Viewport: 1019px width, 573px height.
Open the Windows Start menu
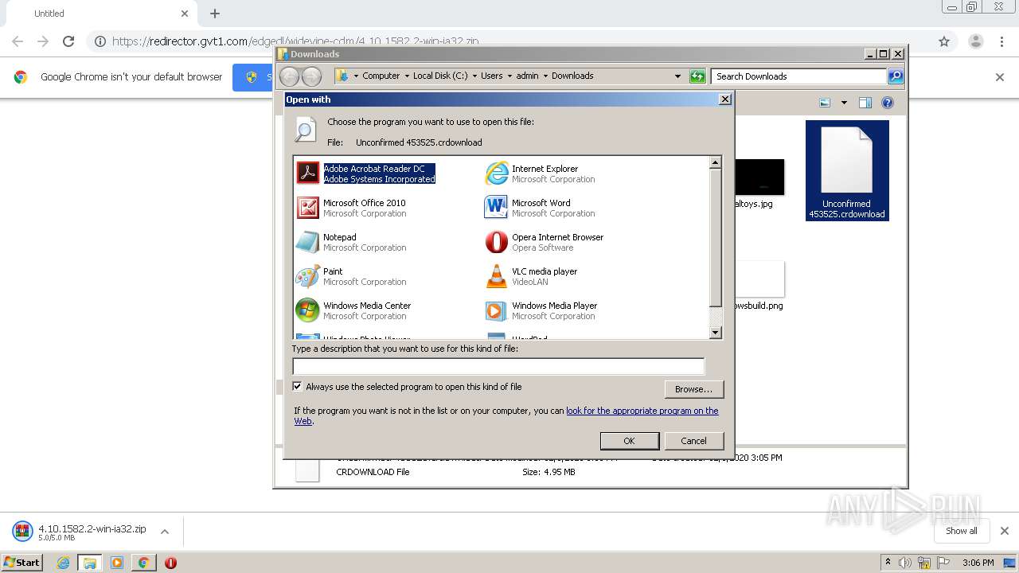(x=22, y=563)
